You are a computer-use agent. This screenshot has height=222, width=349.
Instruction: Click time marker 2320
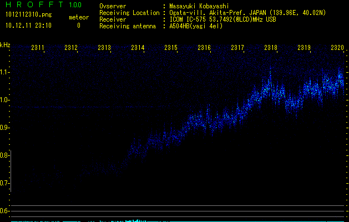(x=337, y=47)
